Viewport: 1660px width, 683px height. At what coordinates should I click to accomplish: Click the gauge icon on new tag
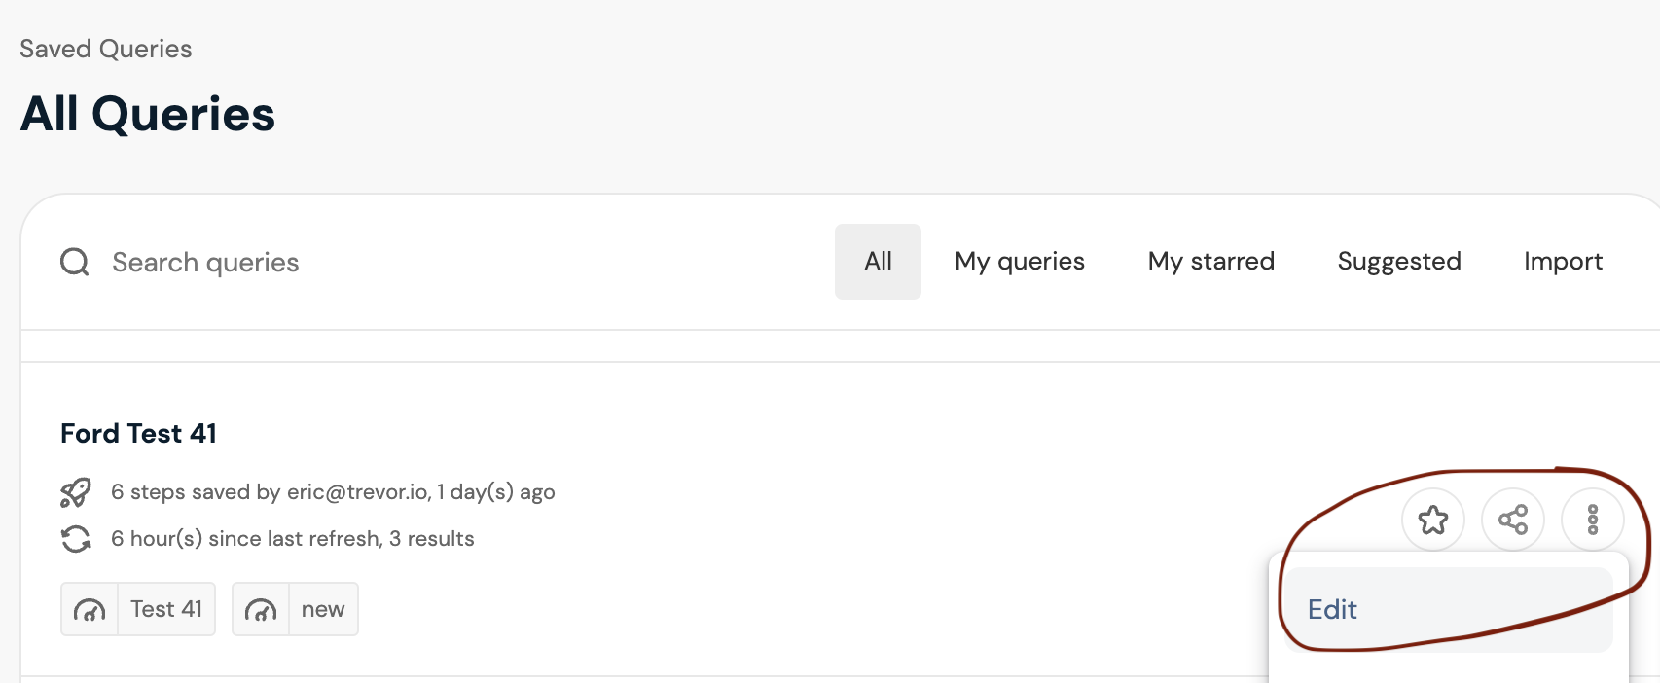pos(261,610)
